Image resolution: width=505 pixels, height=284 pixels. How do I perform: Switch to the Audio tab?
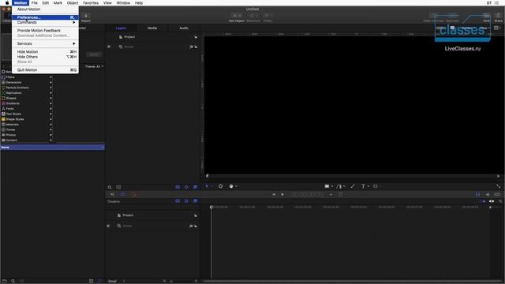tap(184, 28)
